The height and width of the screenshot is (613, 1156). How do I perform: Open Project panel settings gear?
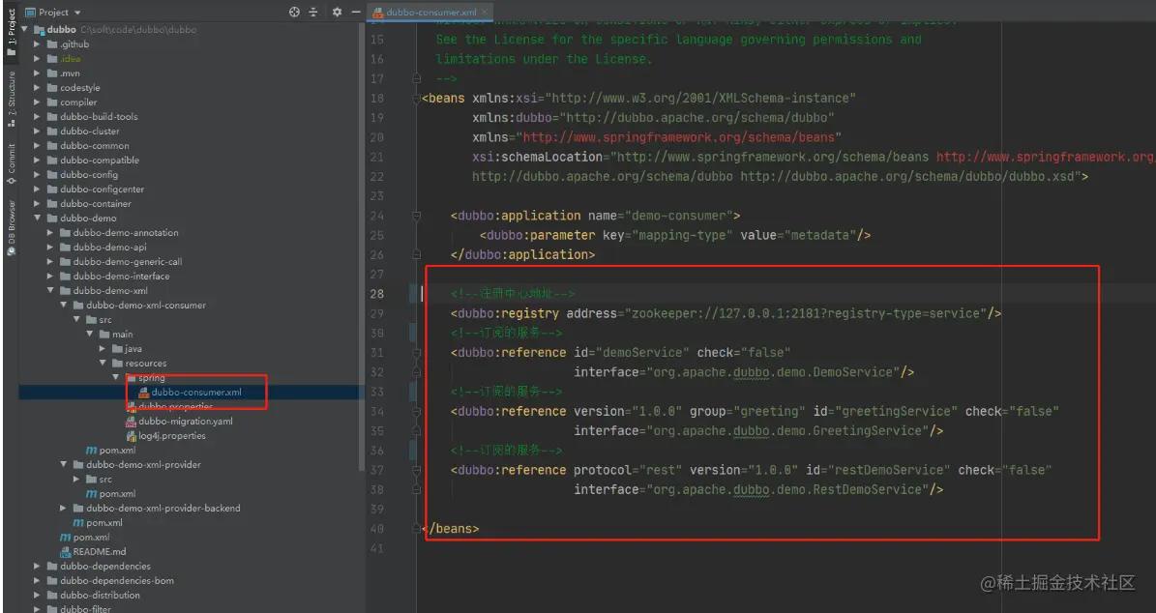tap(337, 12)
